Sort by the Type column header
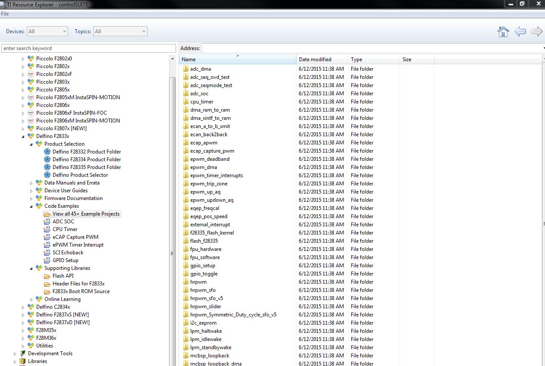Screen dimensions: 545x366 click(374, 59)
